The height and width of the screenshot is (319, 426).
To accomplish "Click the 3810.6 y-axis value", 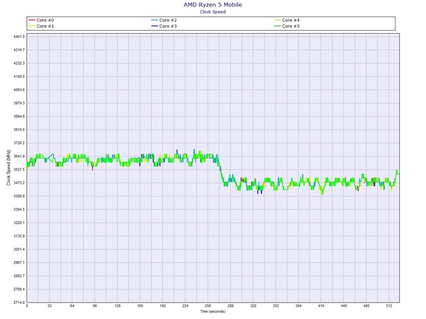I will (19, 130).
